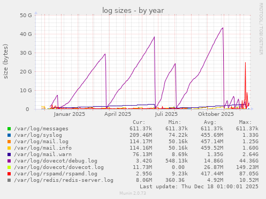Click the 'April 2025' axis label
The width and height of the screenshot is (266, 199).
point(118,114)
